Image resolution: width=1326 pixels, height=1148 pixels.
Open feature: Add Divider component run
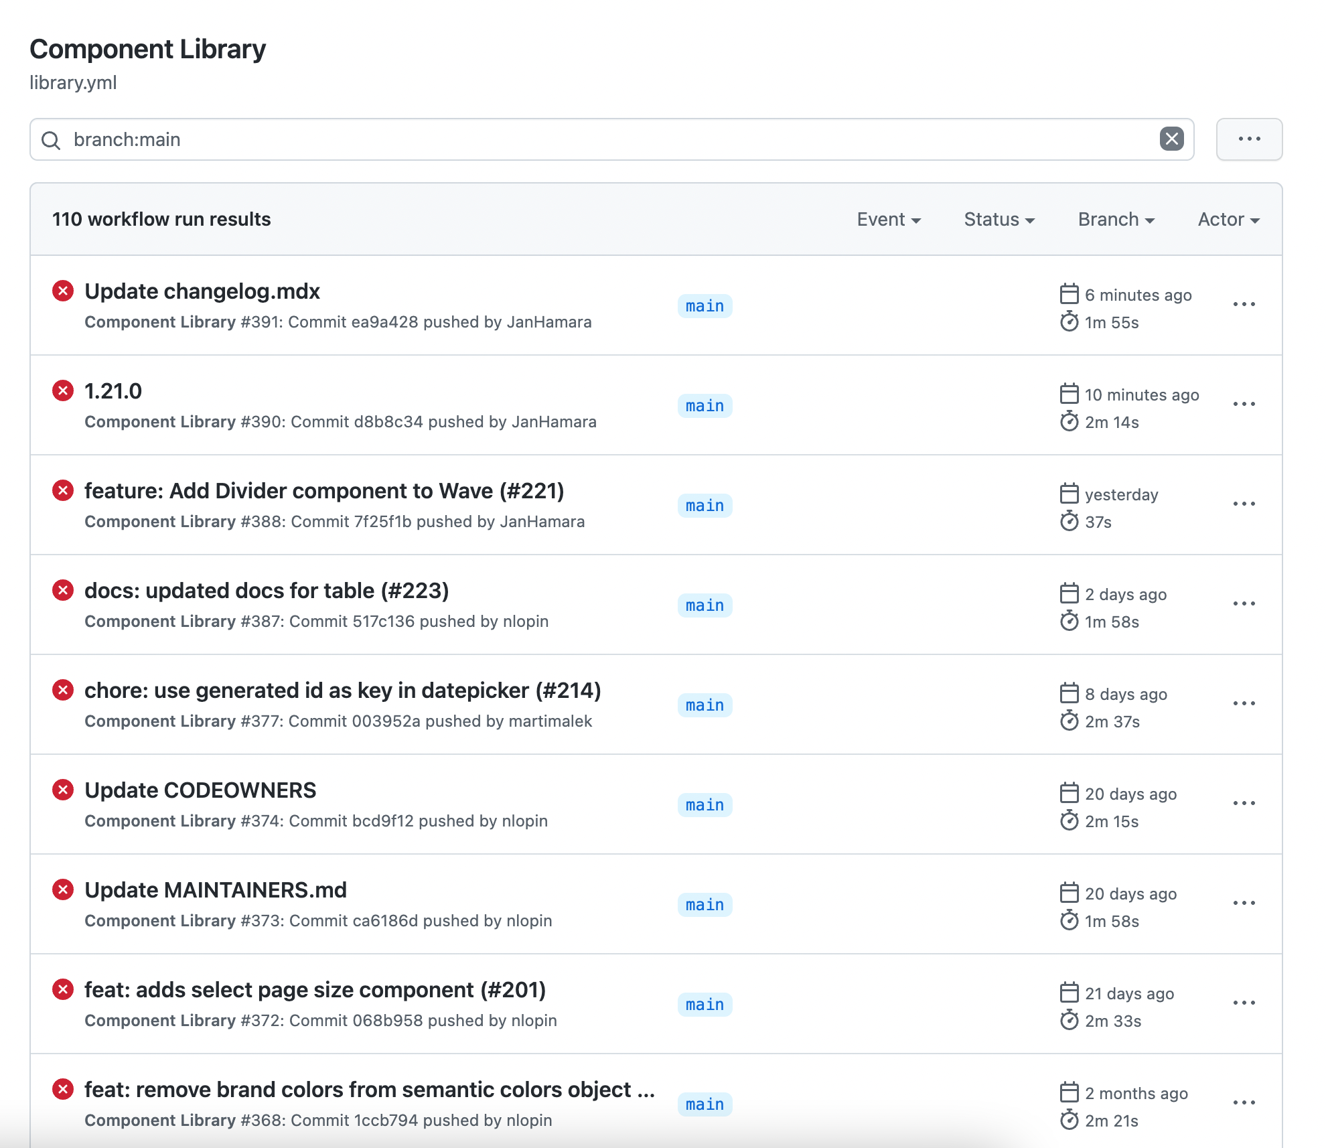(x=324, y=491)
